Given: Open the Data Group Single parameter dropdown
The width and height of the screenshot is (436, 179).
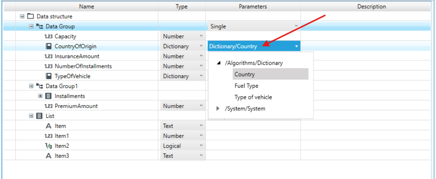Looking at the screenshot, I should coord(254,27).
